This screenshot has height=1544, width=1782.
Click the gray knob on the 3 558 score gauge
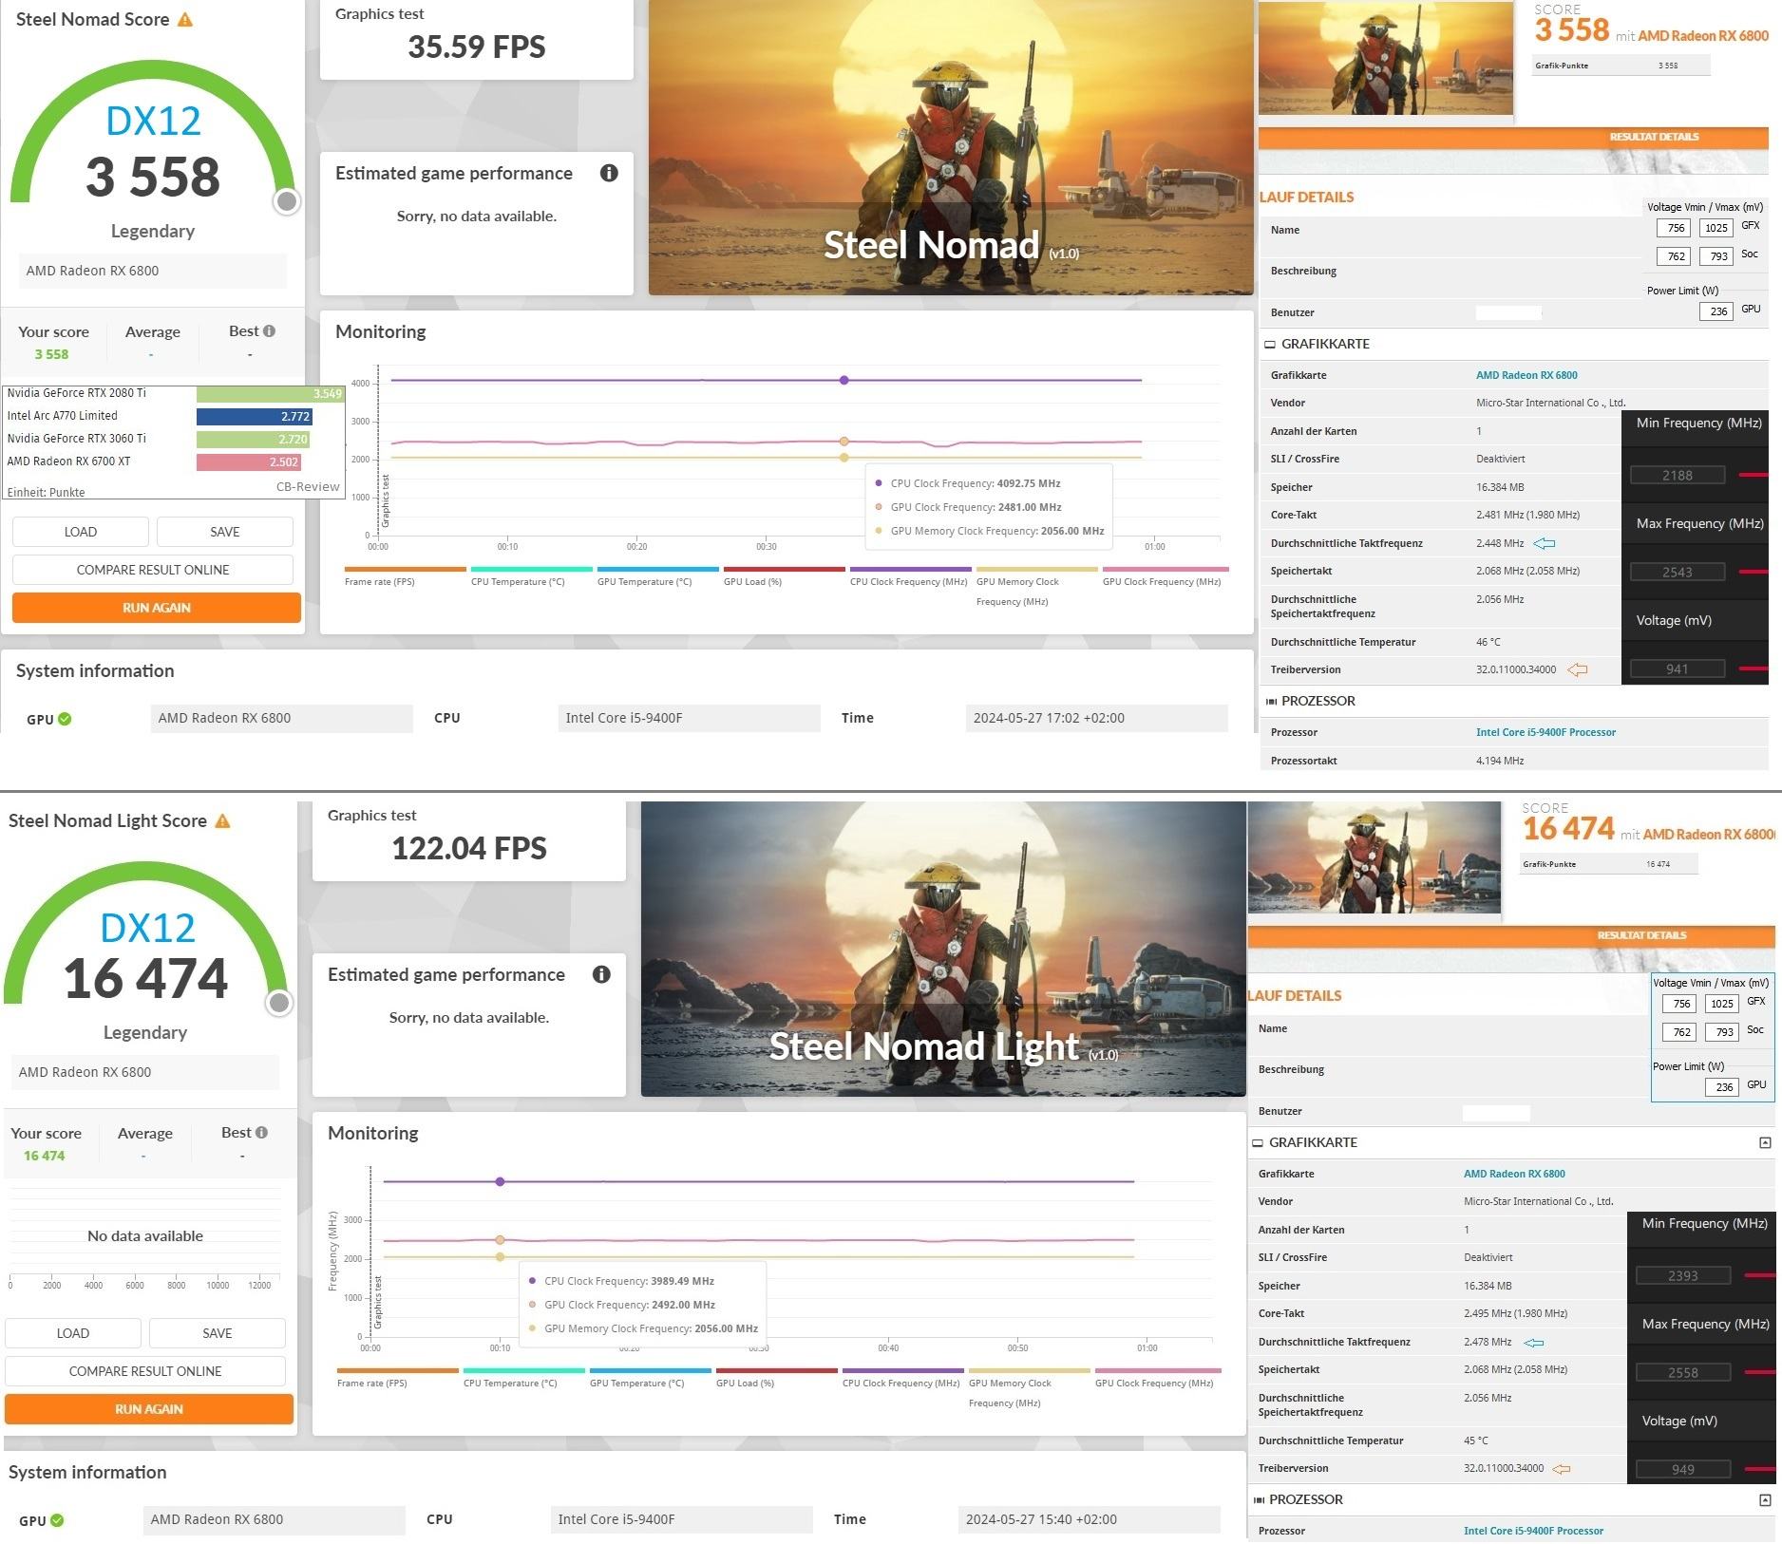pos(286,201)
